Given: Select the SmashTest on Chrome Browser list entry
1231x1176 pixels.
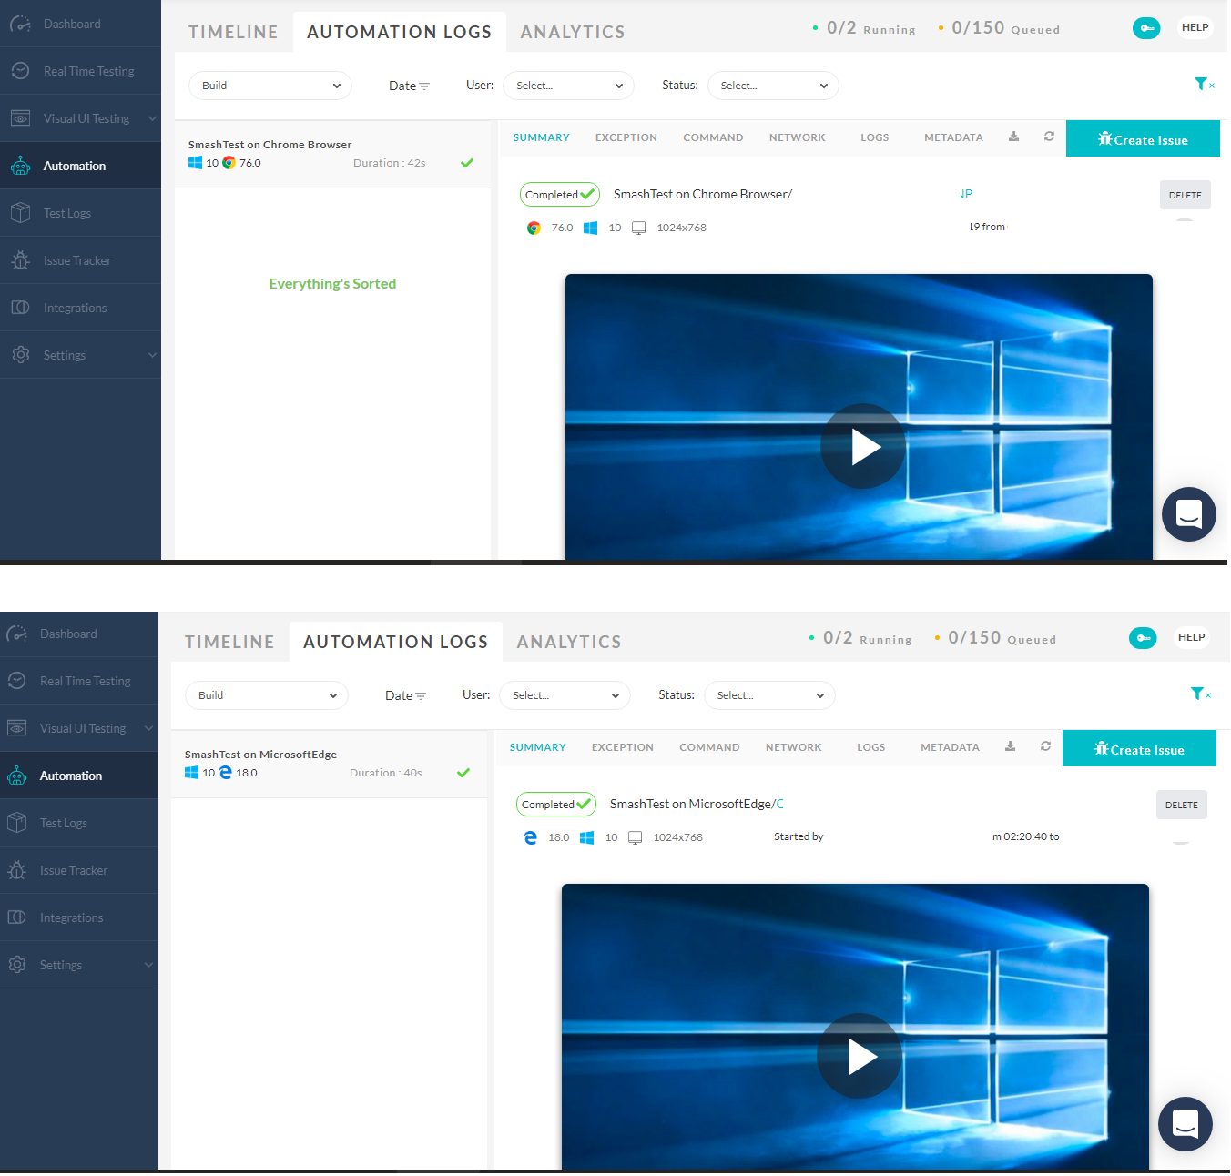Looking at the screenshot, I should pos(332,154).
